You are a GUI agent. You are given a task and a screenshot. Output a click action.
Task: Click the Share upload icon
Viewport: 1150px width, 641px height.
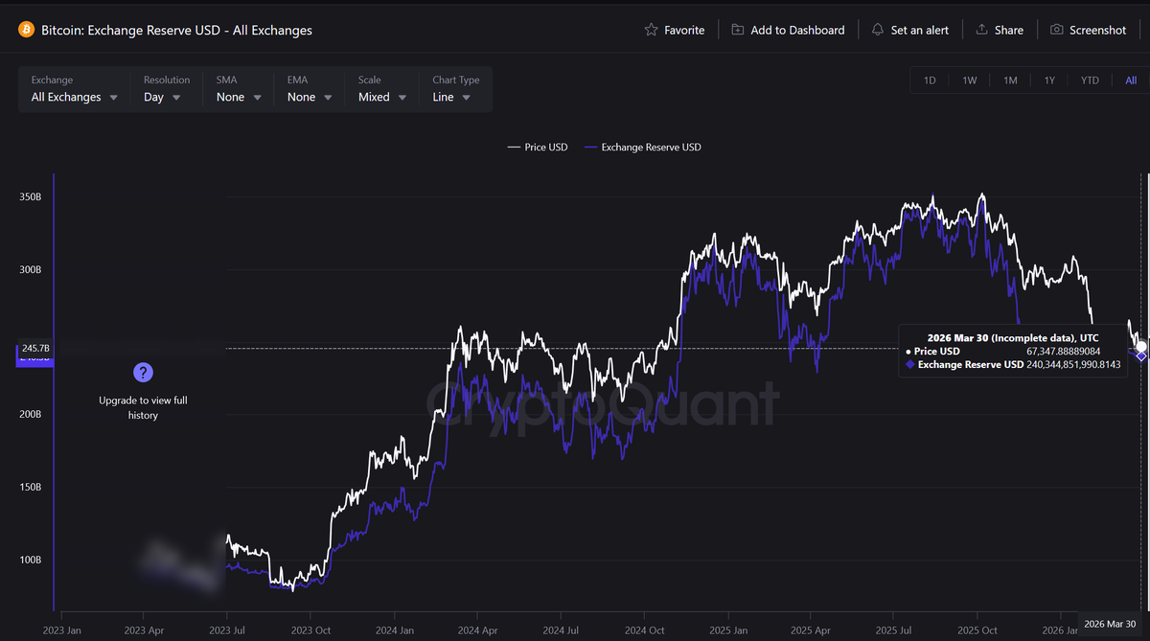981,30
